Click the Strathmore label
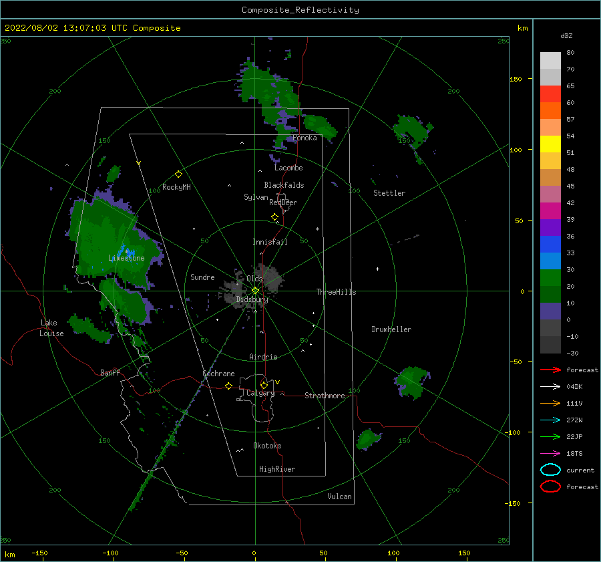Viewport: 601px width, 562px height. pyautogui.click(x=325, y=396)
